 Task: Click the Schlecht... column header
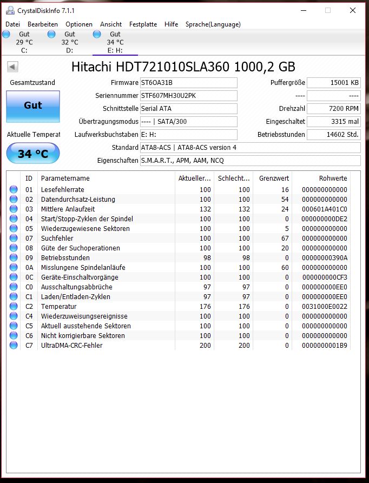234,178
